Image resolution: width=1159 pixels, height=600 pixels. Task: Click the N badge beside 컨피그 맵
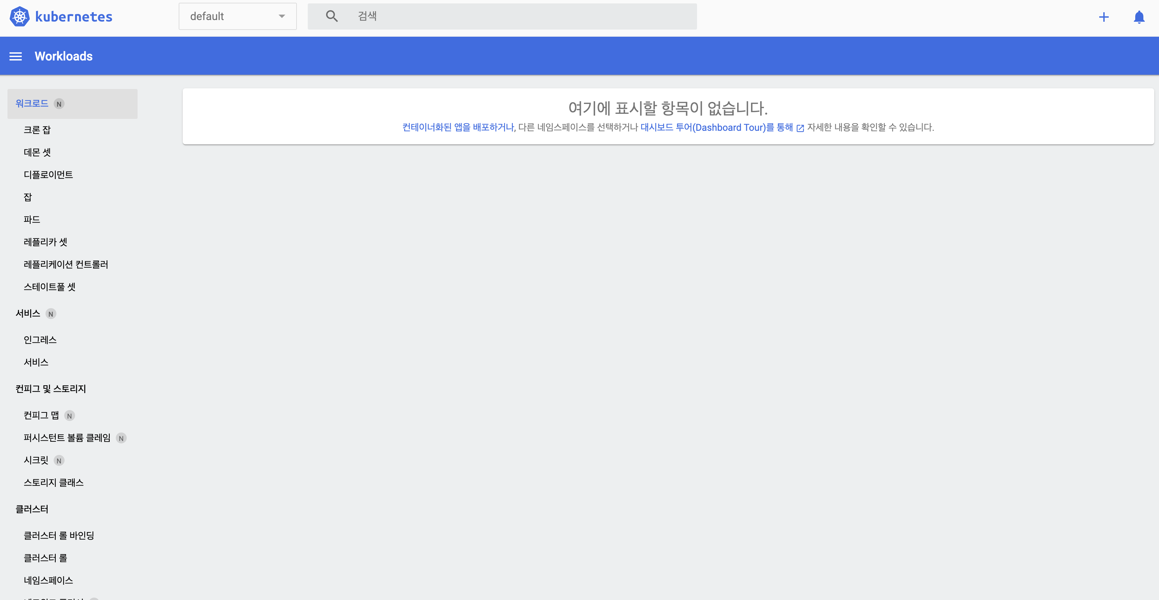[69, 416]
